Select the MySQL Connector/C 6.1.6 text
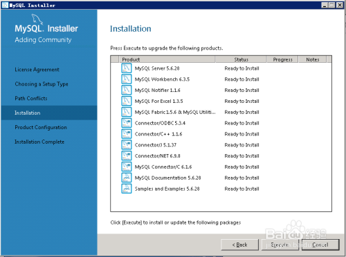 click(x=163, y=166)
